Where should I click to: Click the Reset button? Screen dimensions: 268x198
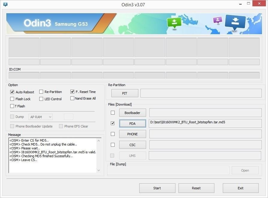click(196, 188)
